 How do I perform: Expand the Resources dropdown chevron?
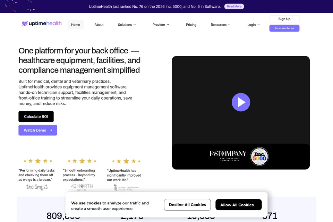(x=229, y=25)
